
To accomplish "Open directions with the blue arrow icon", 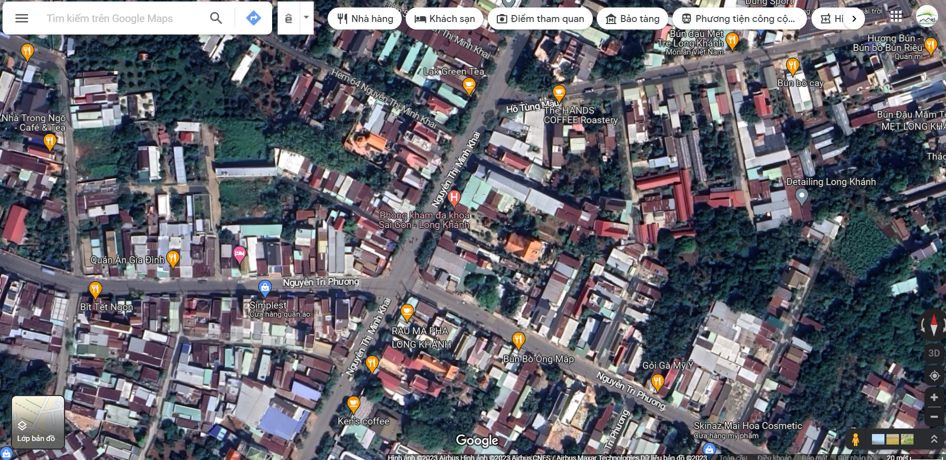I will coord(254,18).
